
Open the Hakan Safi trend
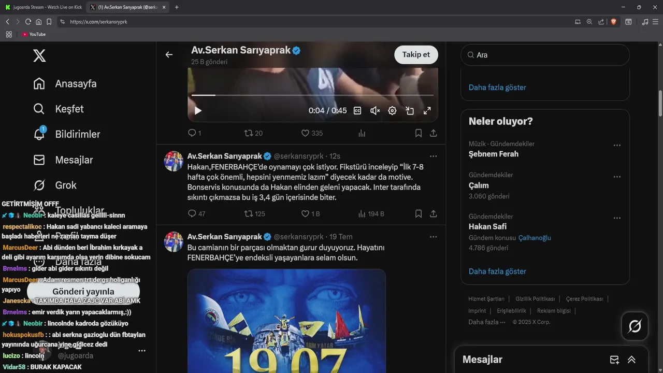coord(487,226)
